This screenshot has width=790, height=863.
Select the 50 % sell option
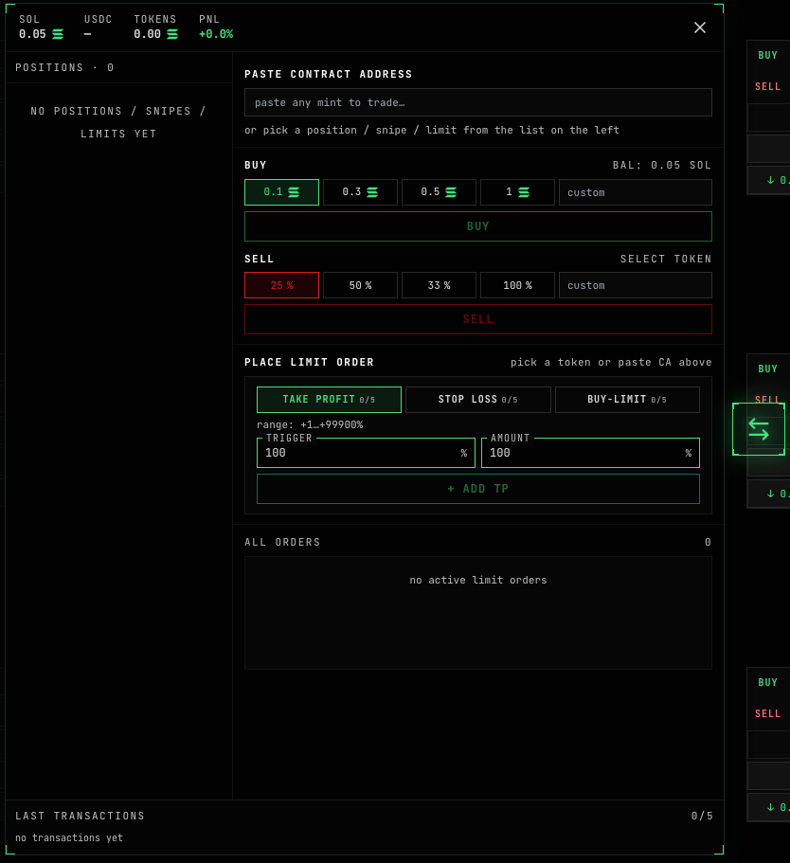click(360, 285)
